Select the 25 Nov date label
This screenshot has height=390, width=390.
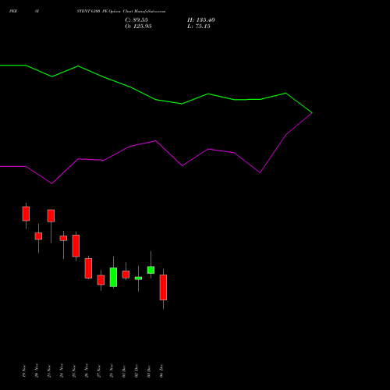click(x=74, y=370)
